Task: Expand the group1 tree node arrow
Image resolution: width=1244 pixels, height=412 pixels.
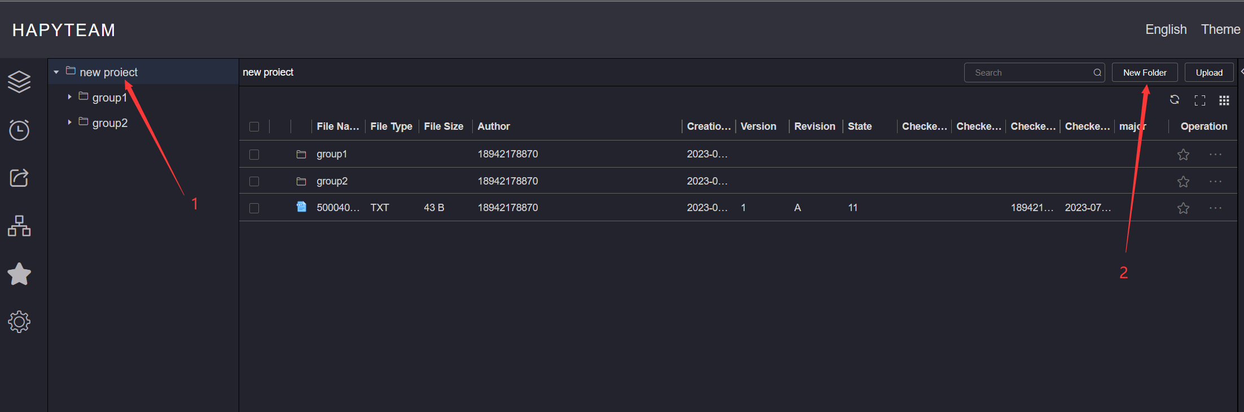Action: point(69,97)
